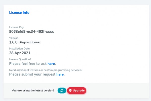Click the installation date 28 Apr 2021
This screenshot has width=151, height=101.
[20, 53]
